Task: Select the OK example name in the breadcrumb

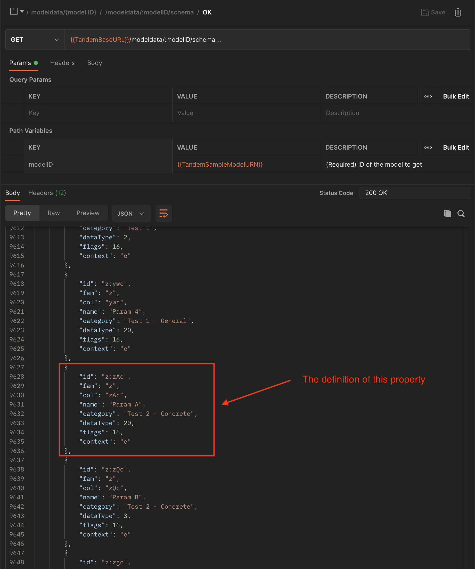Action: point(207,12)
